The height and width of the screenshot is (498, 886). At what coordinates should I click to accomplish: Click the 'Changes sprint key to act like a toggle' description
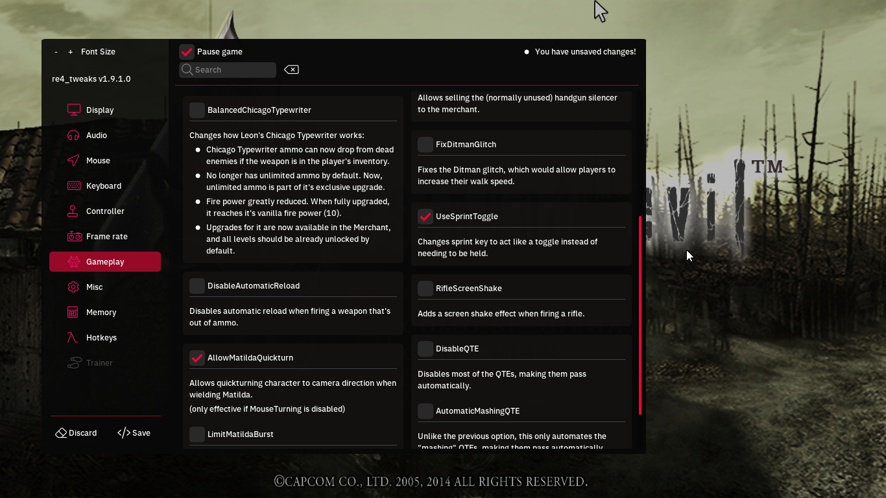(x=508, y=248)
